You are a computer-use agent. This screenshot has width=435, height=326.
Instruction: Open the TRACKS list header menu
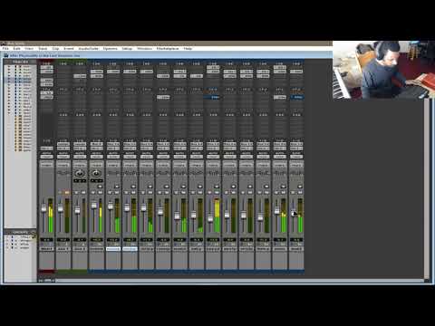pos(20,62)
